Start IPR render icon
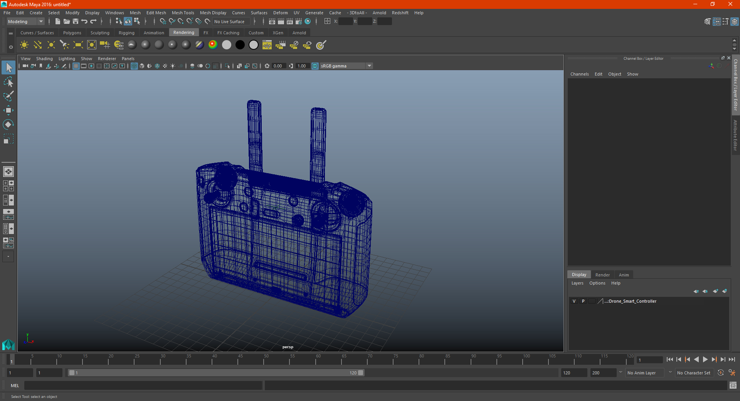Viewport: 740px width, 401px height. (x=290, y=21)
